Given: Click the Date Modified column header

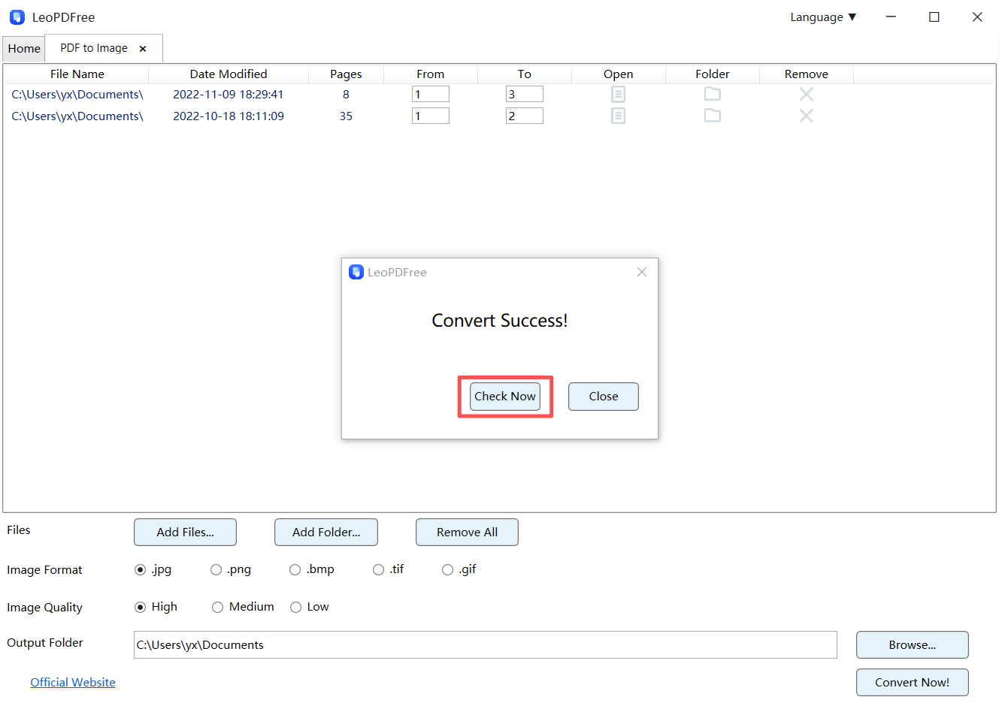Looking at the screenshot, I should click(x=229, y=74).
